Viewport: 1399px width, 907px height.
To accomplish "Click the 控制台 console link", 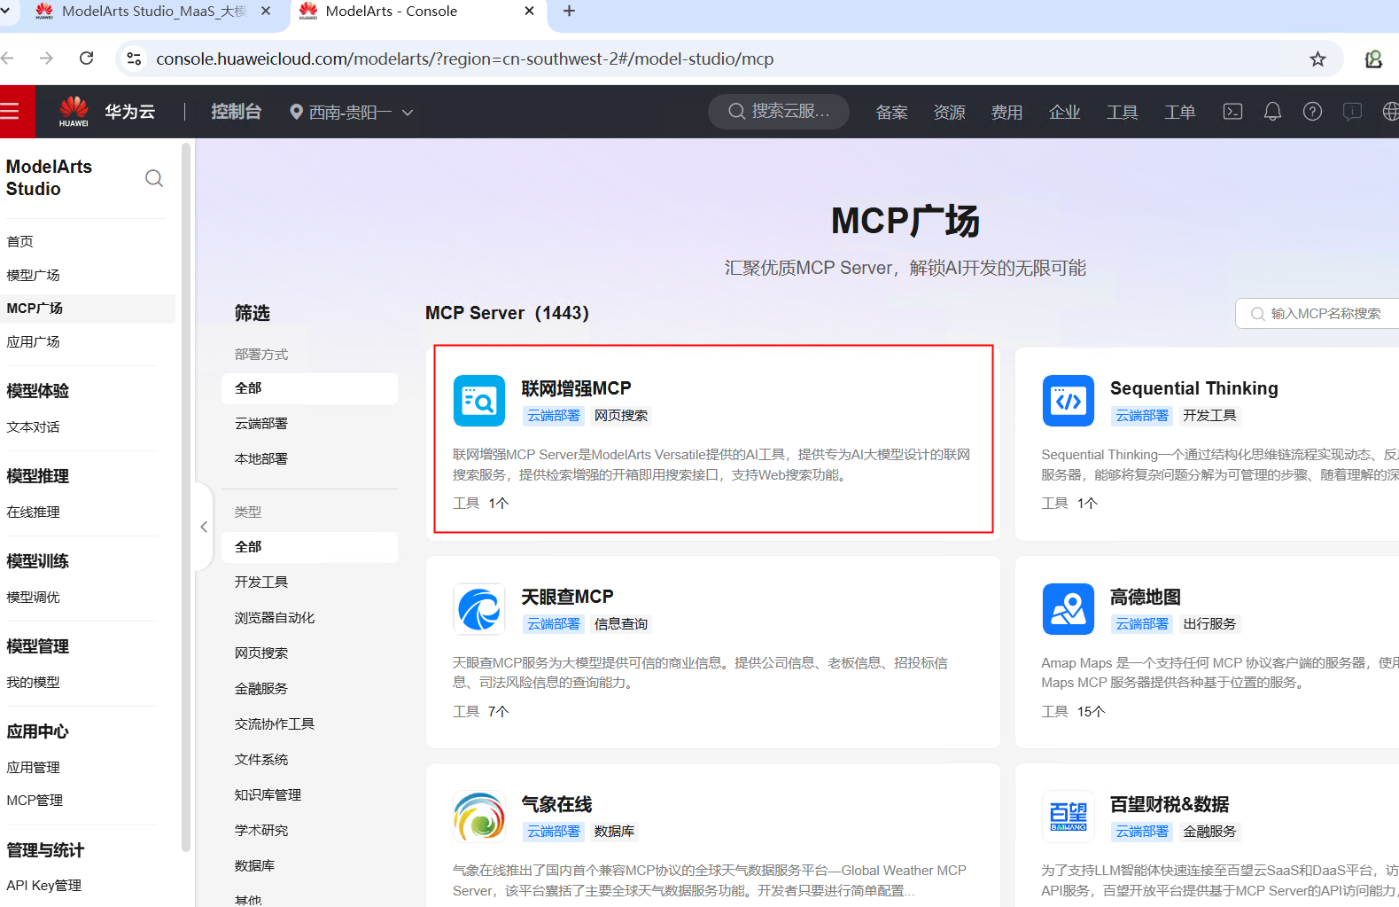I will 237,112.
